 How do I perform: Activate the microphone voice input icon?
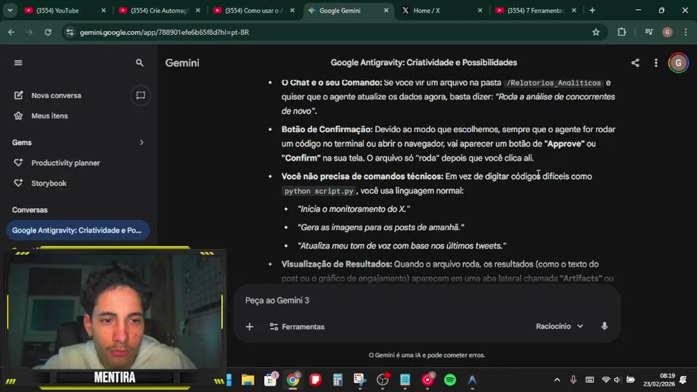point(604,326)
